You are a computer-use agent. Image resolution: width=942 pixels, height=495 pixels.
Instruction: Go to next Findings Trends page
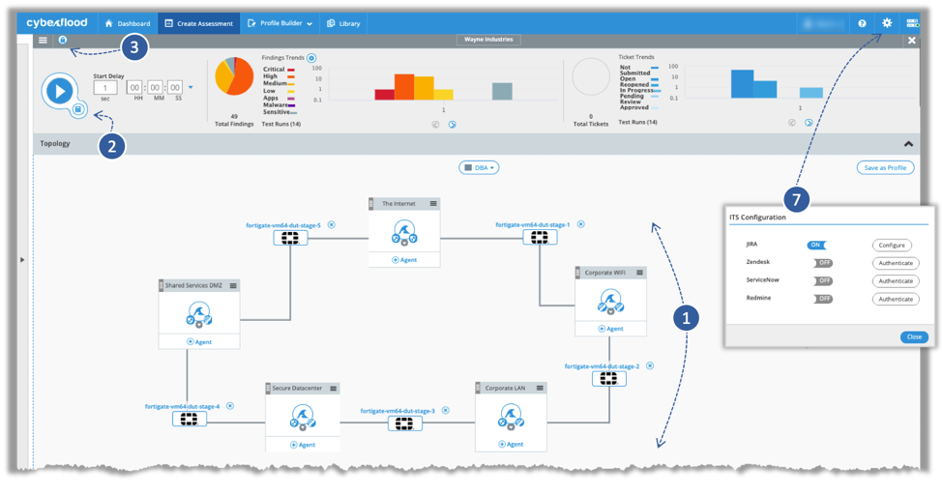453,125
